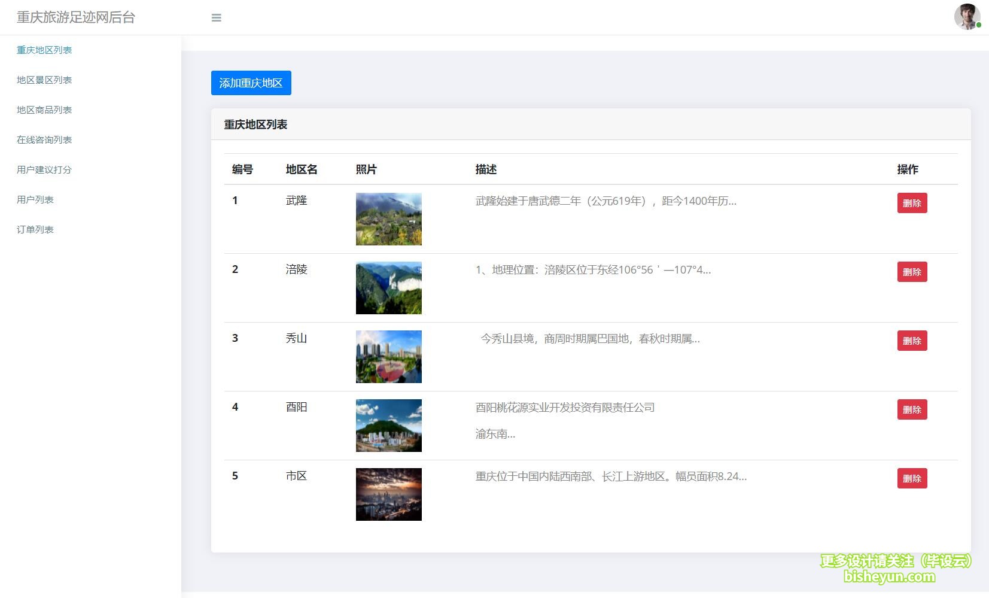The height and width of the screenshot is (598, 989).
Task: Click the 武隆 photo thumbnail
Action: [x=389, y=219]
